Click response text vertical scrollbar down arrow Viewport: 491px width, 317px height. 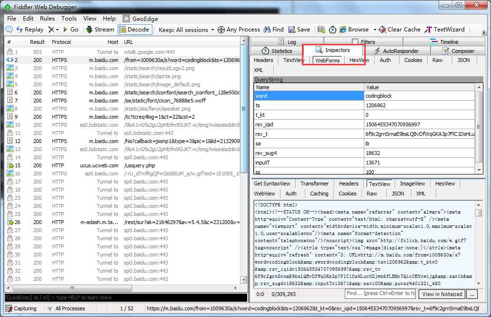click(479, 284)
